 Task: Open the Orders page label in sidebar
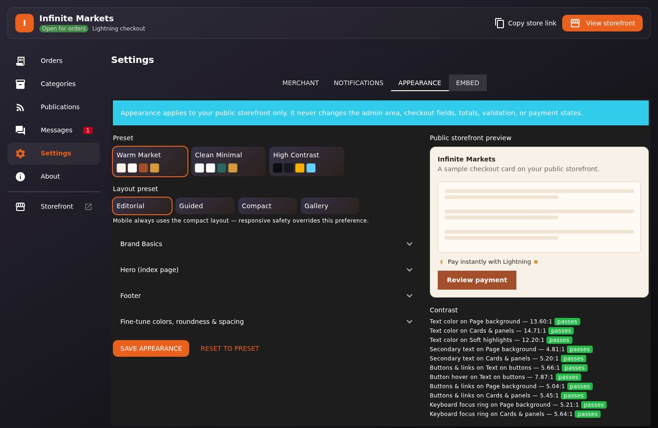pos(51,61)
